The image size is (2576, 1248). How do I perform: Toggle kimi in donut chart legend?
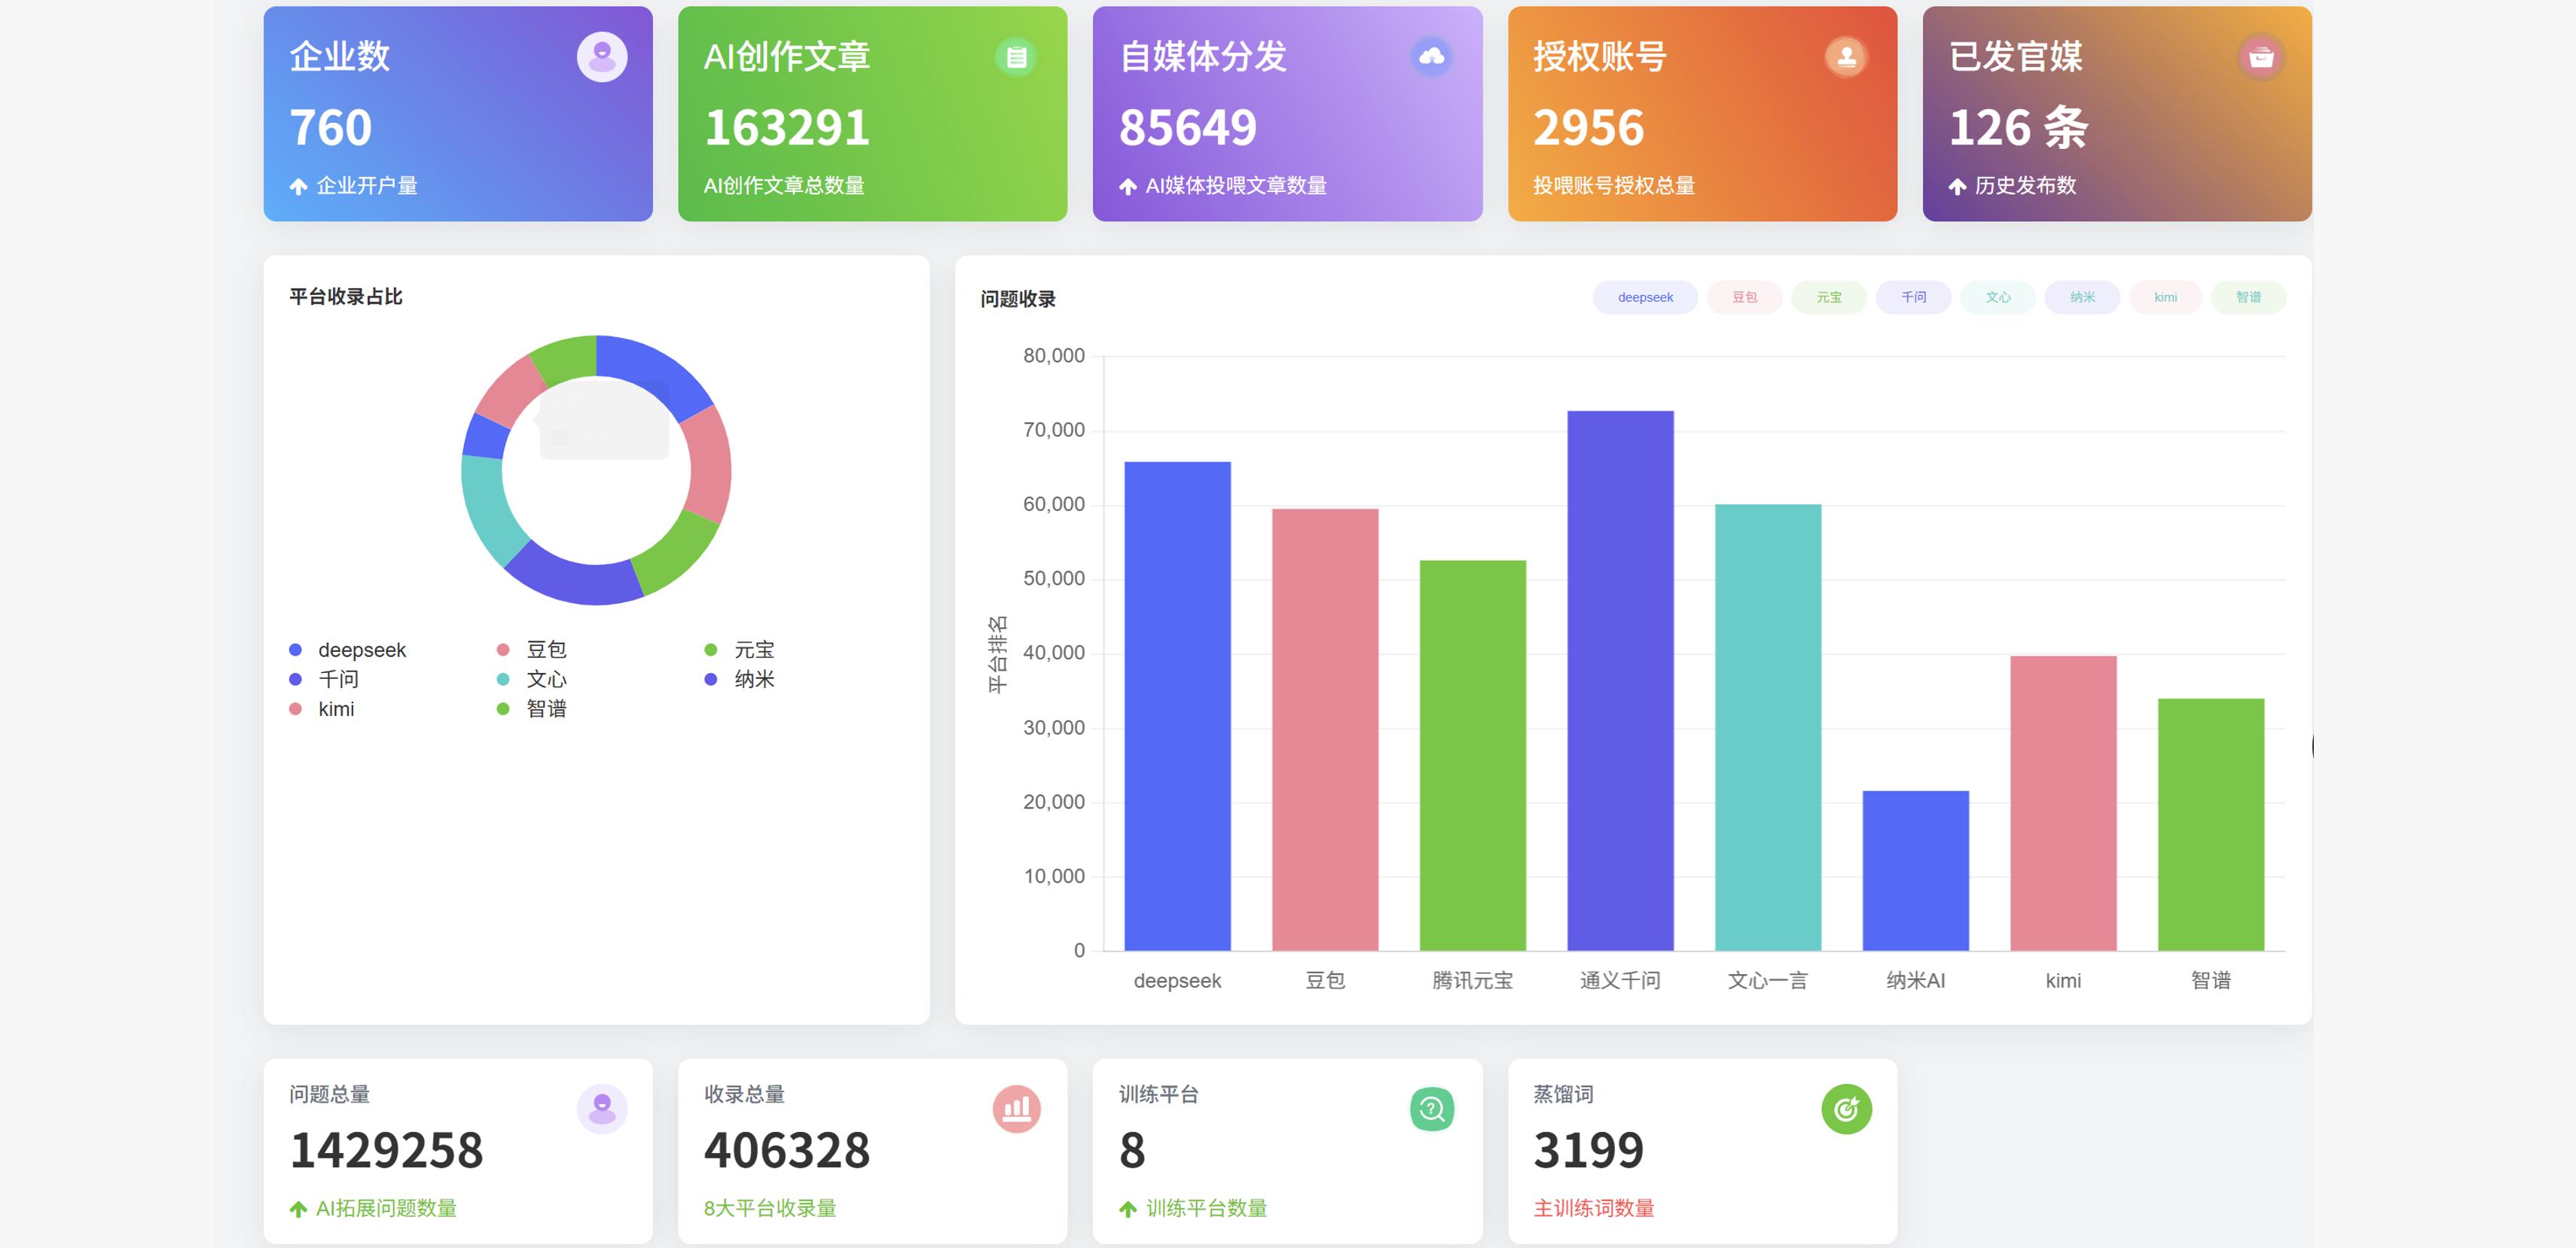322,709
